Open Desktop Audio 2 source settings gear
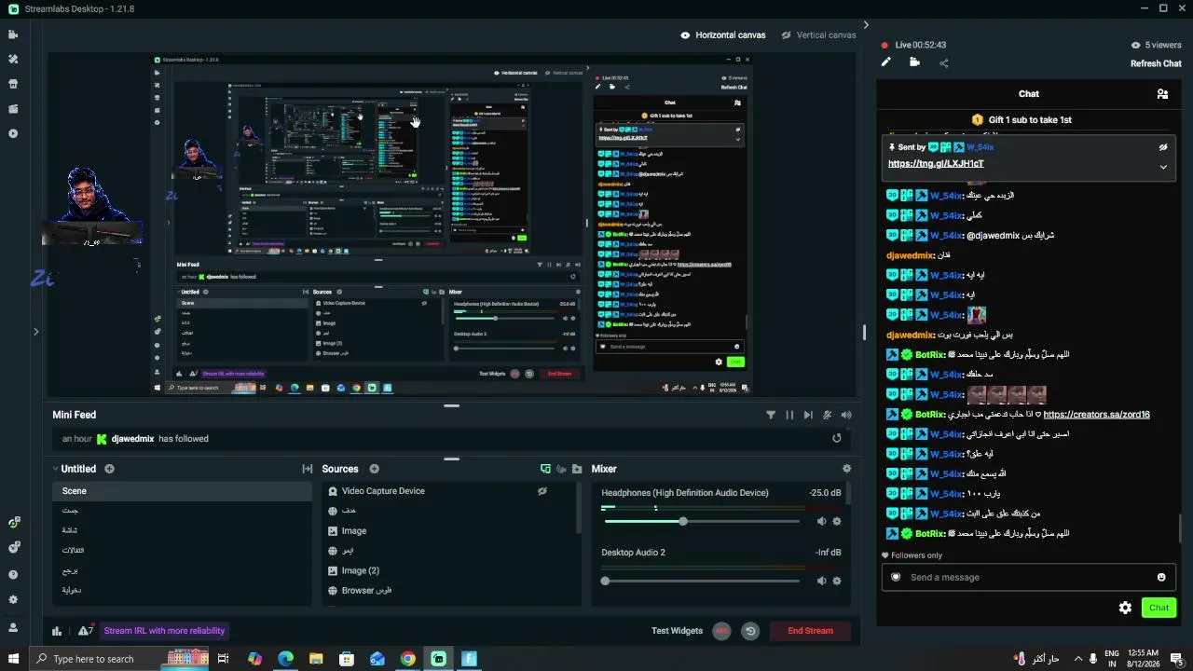Image resolution: width=1193 pixels, height=671 pixels. 837,581
